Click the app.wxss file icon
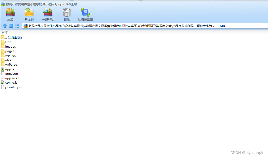 pyautogui.click(x=3, y=78)
